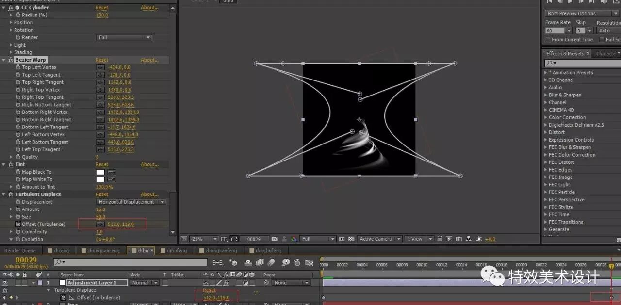Image resolution: width=621 pixels, height=305 pixels.
Task: Reset the Turbulent Displace effect in Effect Controls
Action: (102, 194)
